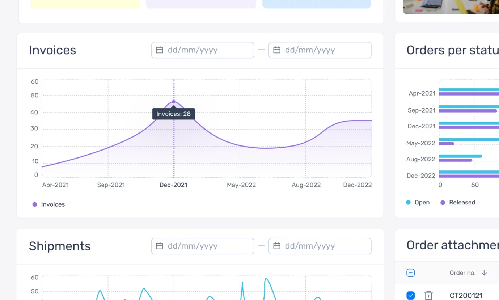Toggle Open series in orders legend
Image resolution: width=499 pixels, height=300 pixels.
pyautogui.click(x=418, y=202)
